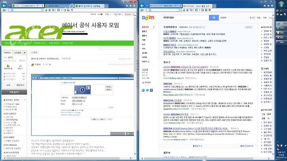Open the 상세검색 link next to search box
Viewport: 287px width, 161px height.
pyautogui.click(x=223, y=18)
